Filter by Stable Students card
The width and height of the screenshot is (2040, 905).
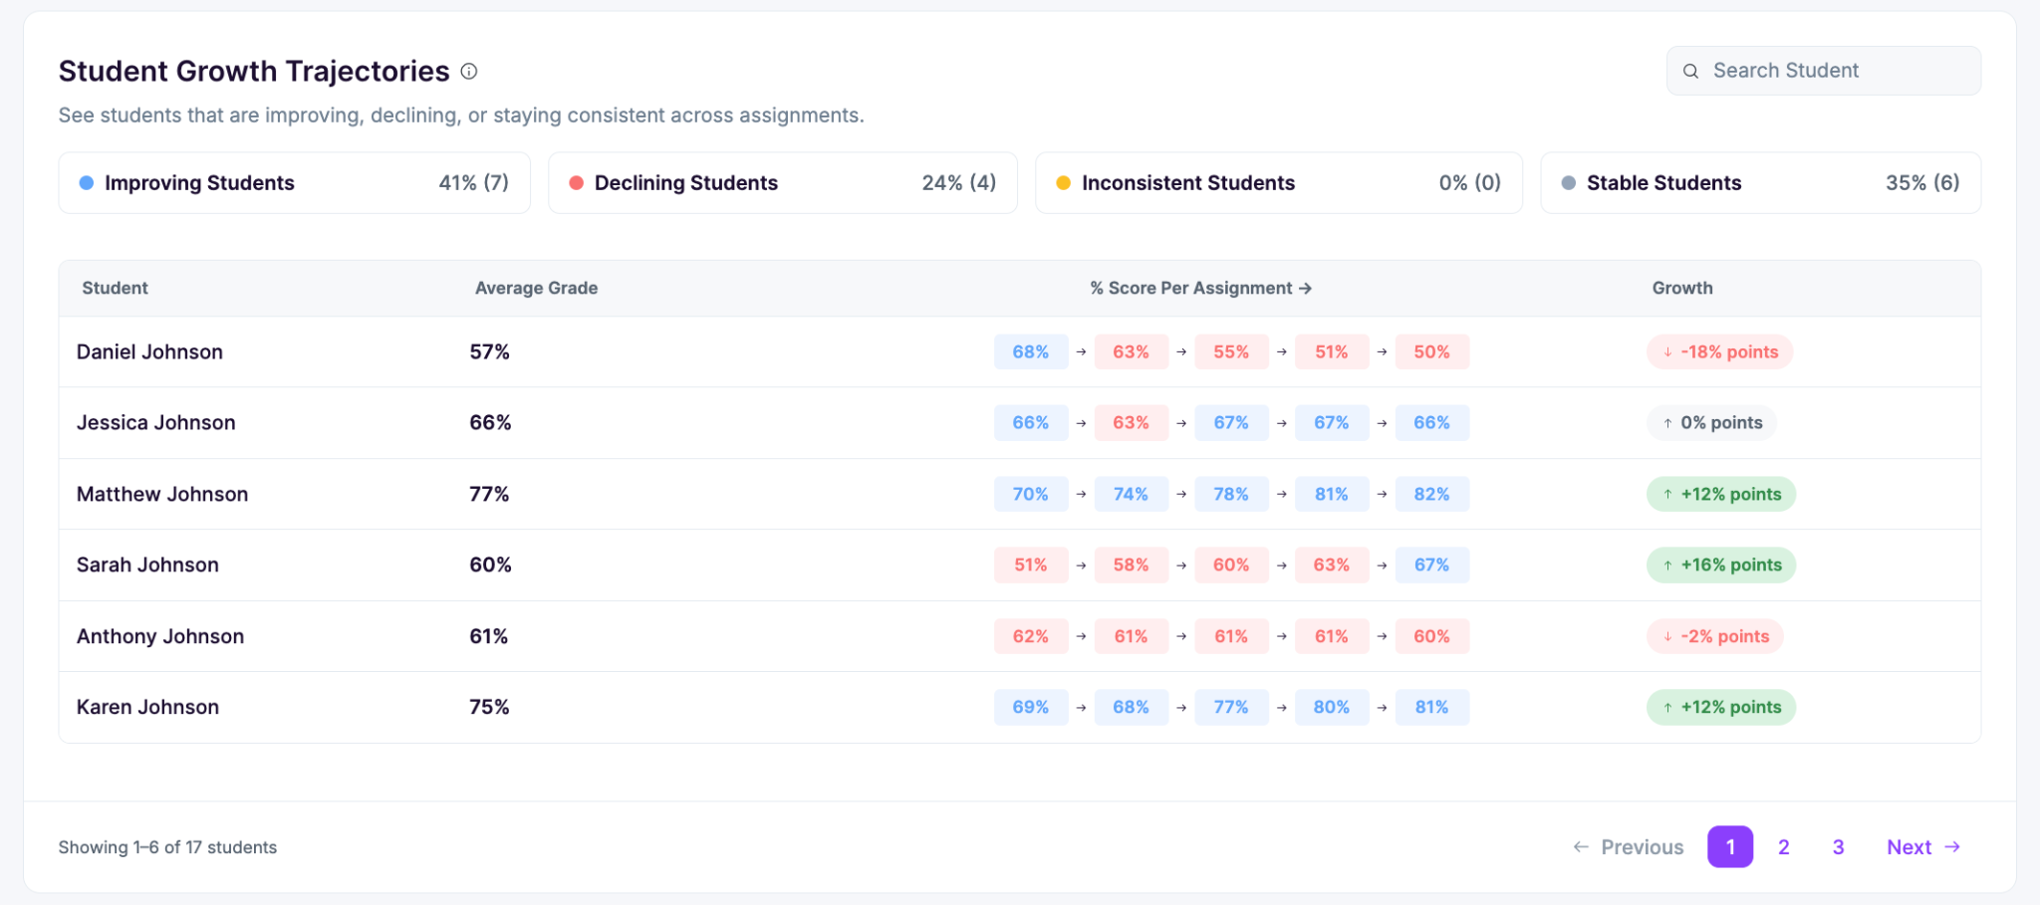(x=1760, y=183)
